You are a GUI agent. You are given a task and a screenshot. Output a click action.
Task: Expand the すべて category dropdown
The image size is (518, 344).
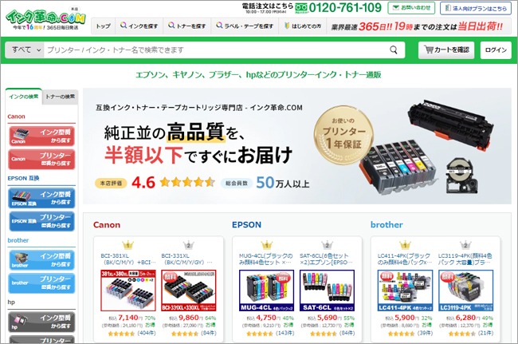point(25,50)
